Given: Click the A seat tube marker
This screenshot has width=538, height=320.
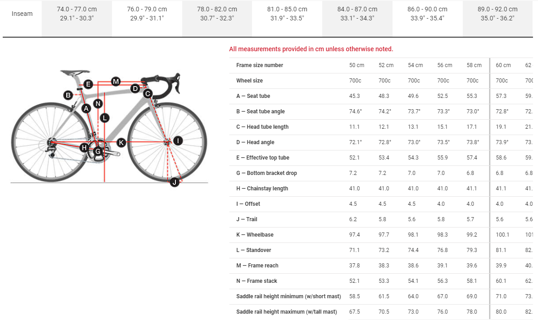Looking at the screenshot, I should pyautogui.click(x=86, y=108).
